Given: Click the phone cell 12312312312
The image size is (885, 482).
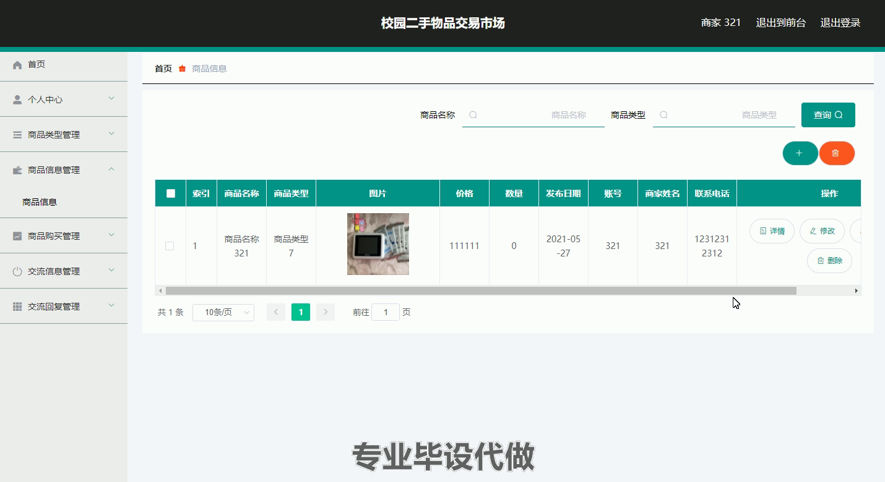Looking at the screenshot, I should [x=712, y=246].
